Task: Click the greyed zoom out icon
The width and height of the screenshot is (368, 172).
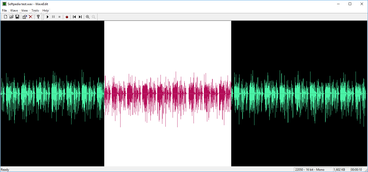Action: point(94,17)
